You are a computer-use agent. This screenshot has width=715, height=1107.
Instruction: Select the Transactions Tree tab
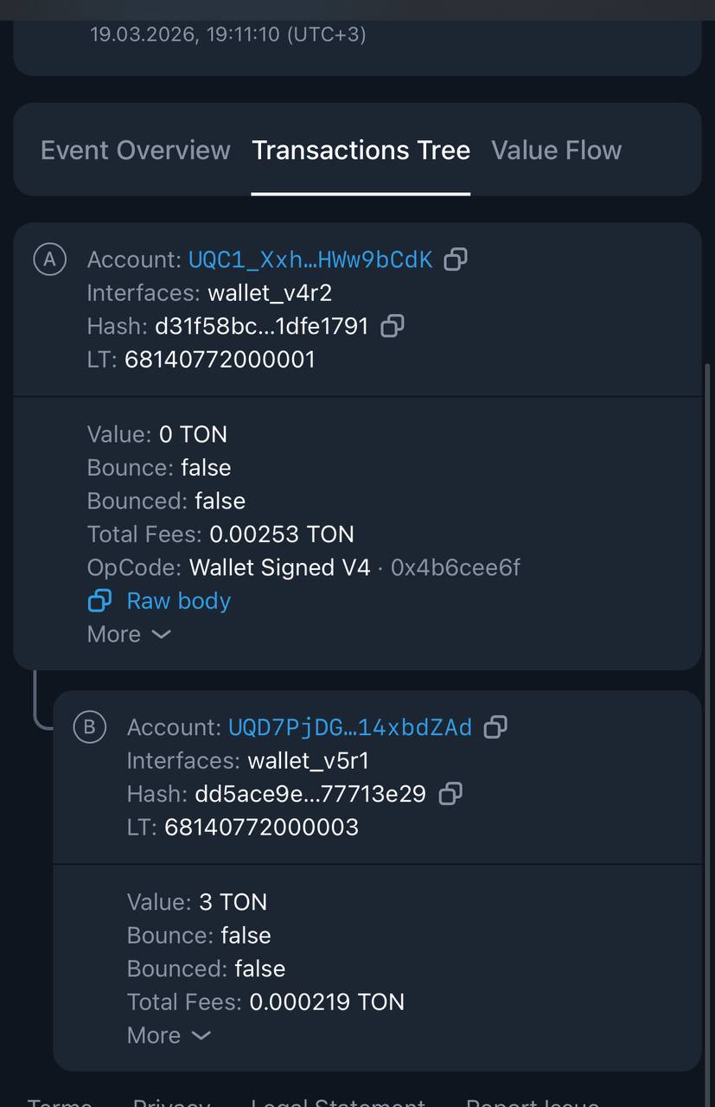[x=361, y=150]
